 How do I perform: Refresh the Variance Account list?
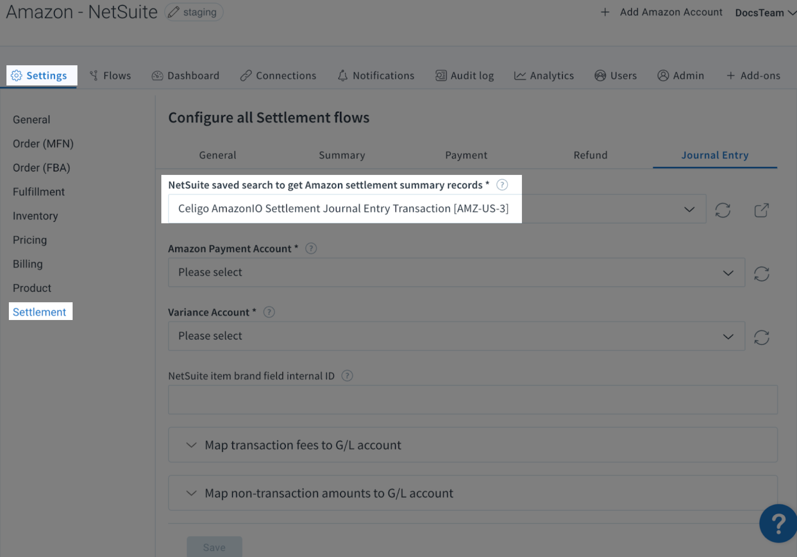point(762,337)
